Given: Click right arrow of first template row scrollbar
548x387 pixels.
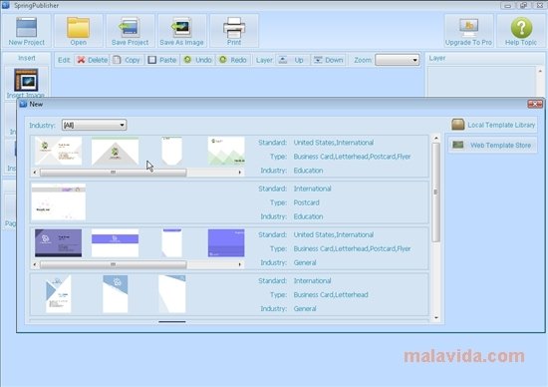Looking at the screenshot, I should click(x=240, y=173).
